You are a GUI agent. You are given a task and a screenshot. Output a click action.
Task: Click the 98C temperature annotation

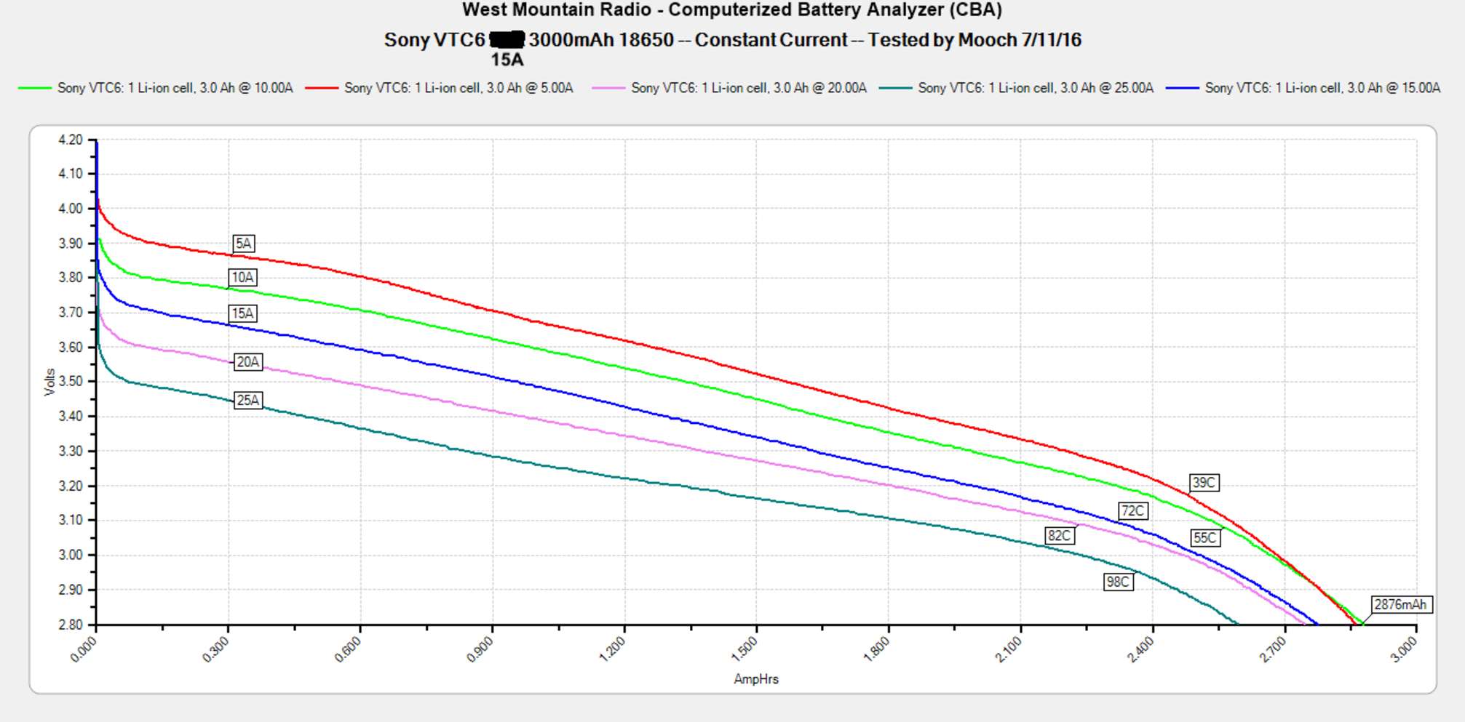(x=1118, y=582)
